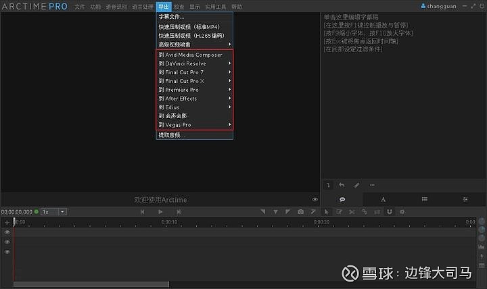The image size is (487, 289).
Task: Open the 语音识别 menu
Action: (116, 7)
